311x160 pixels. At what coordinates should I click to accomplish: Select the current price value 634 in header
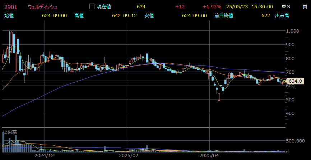141,7
